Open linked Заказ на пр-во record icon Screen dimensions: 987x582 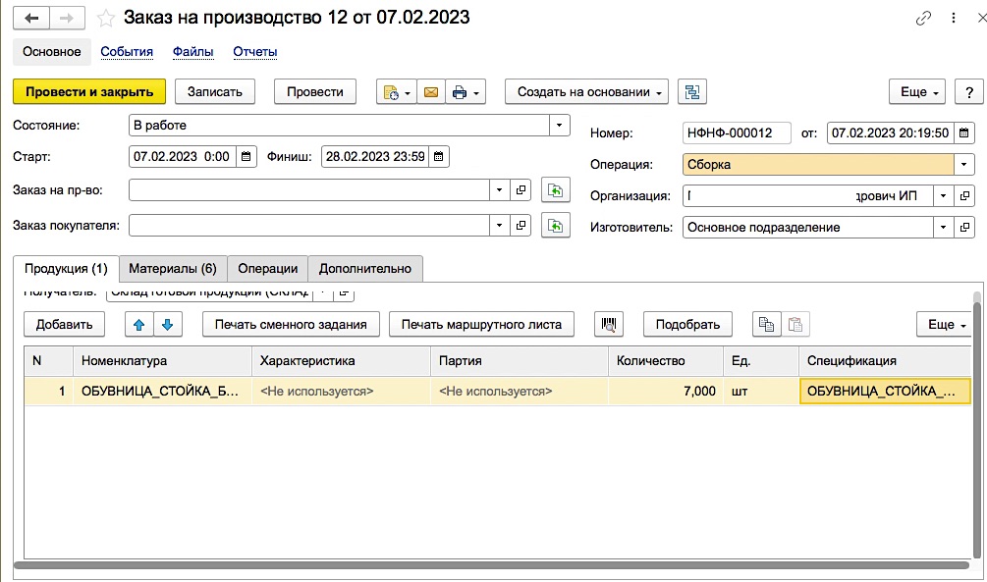tap(521, 190)
